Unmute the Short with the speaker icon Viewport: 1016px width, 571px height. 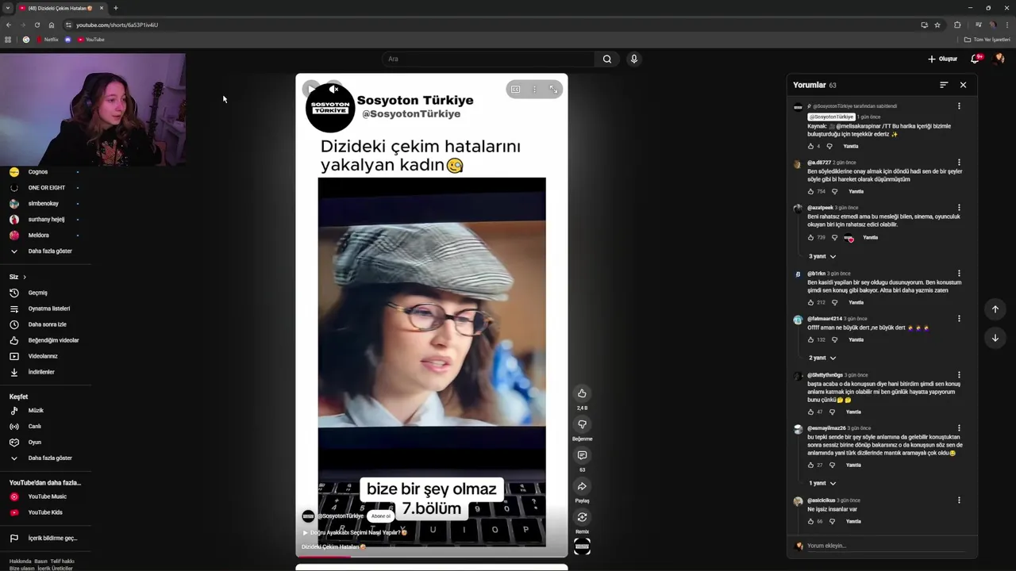pos(333,90)
